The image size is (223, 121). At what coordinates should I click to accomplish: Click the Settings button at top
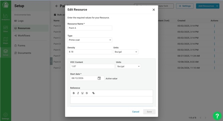(185, 6)
